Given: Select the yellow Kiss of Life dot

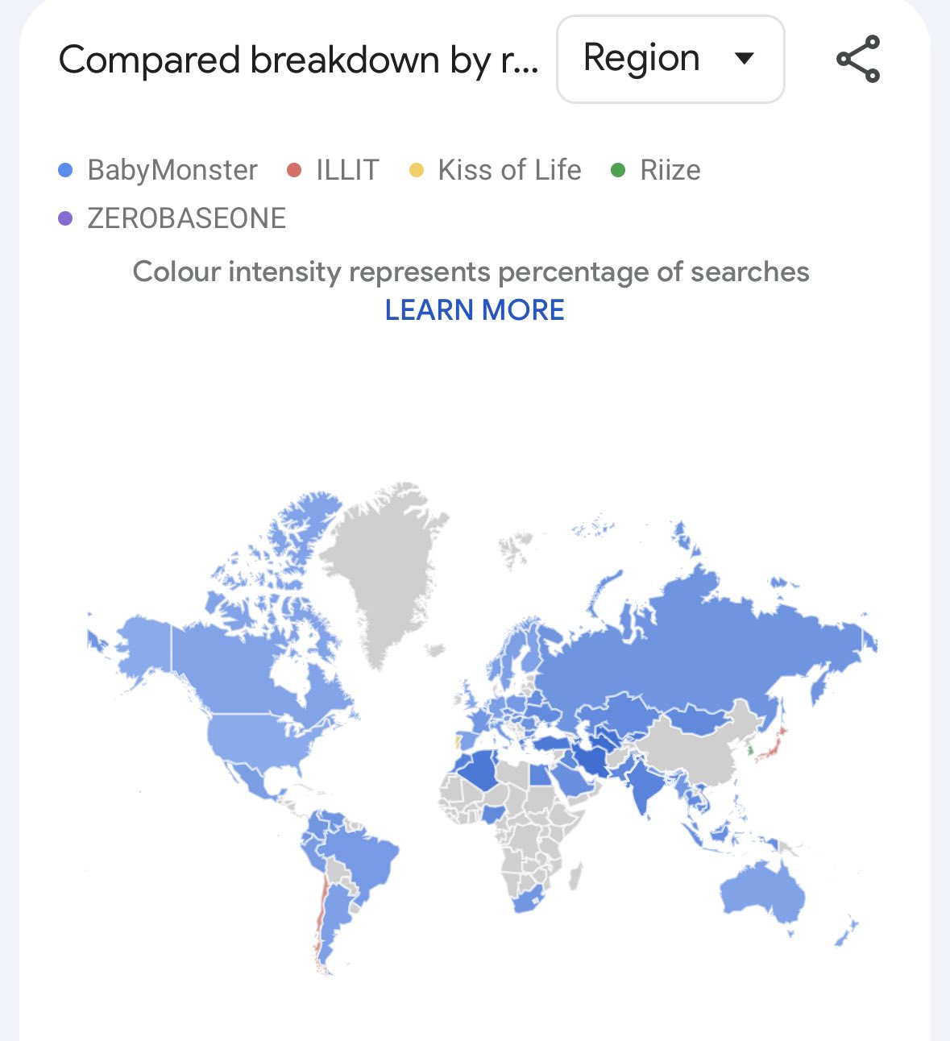Looking at the screenshot, I should 417,170.
